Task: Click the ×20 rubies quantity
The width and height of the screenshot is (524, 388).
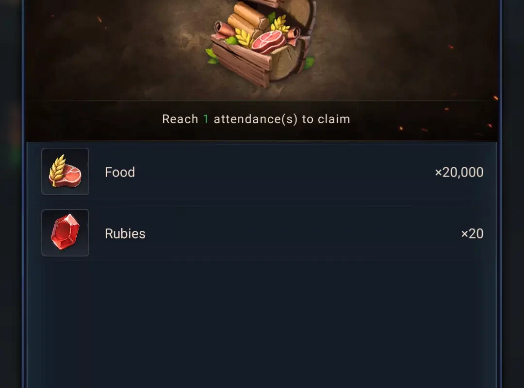Action: pyautogui.click(x=472, y=234)
